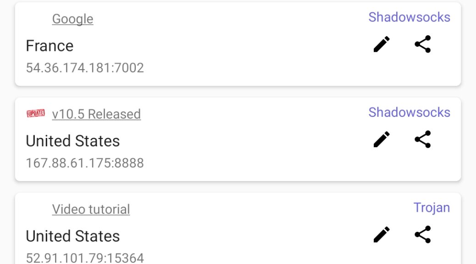Click the address 52.91.101.79:15364
The width and height of the screenshot is (476, 264).
85,258
